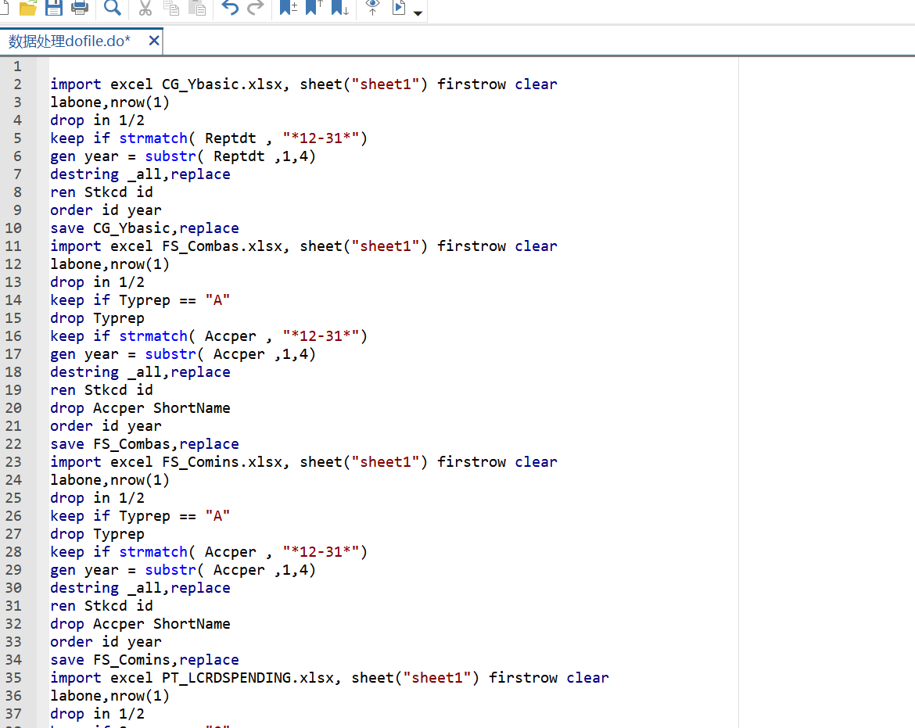Open Find with the magnifier icon
The height and width of the screenshot is (728, 915).
pyautogui.click(x=113, y=8)
